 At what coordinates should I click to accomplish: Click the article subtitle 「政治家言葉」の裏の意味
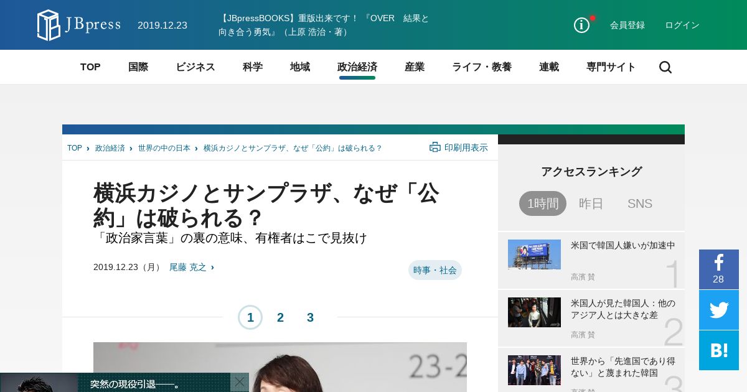click(230, 238)
